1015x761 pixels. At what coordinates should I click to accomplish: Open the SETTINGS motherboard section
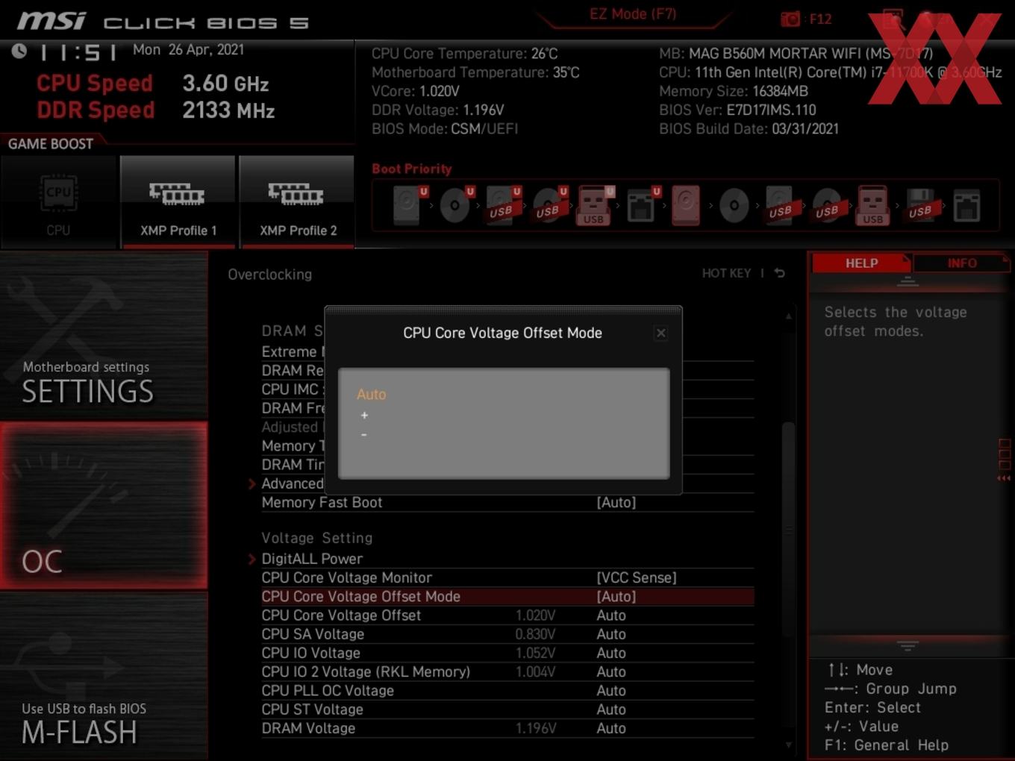pyautogui.click(x=104, y=336)
